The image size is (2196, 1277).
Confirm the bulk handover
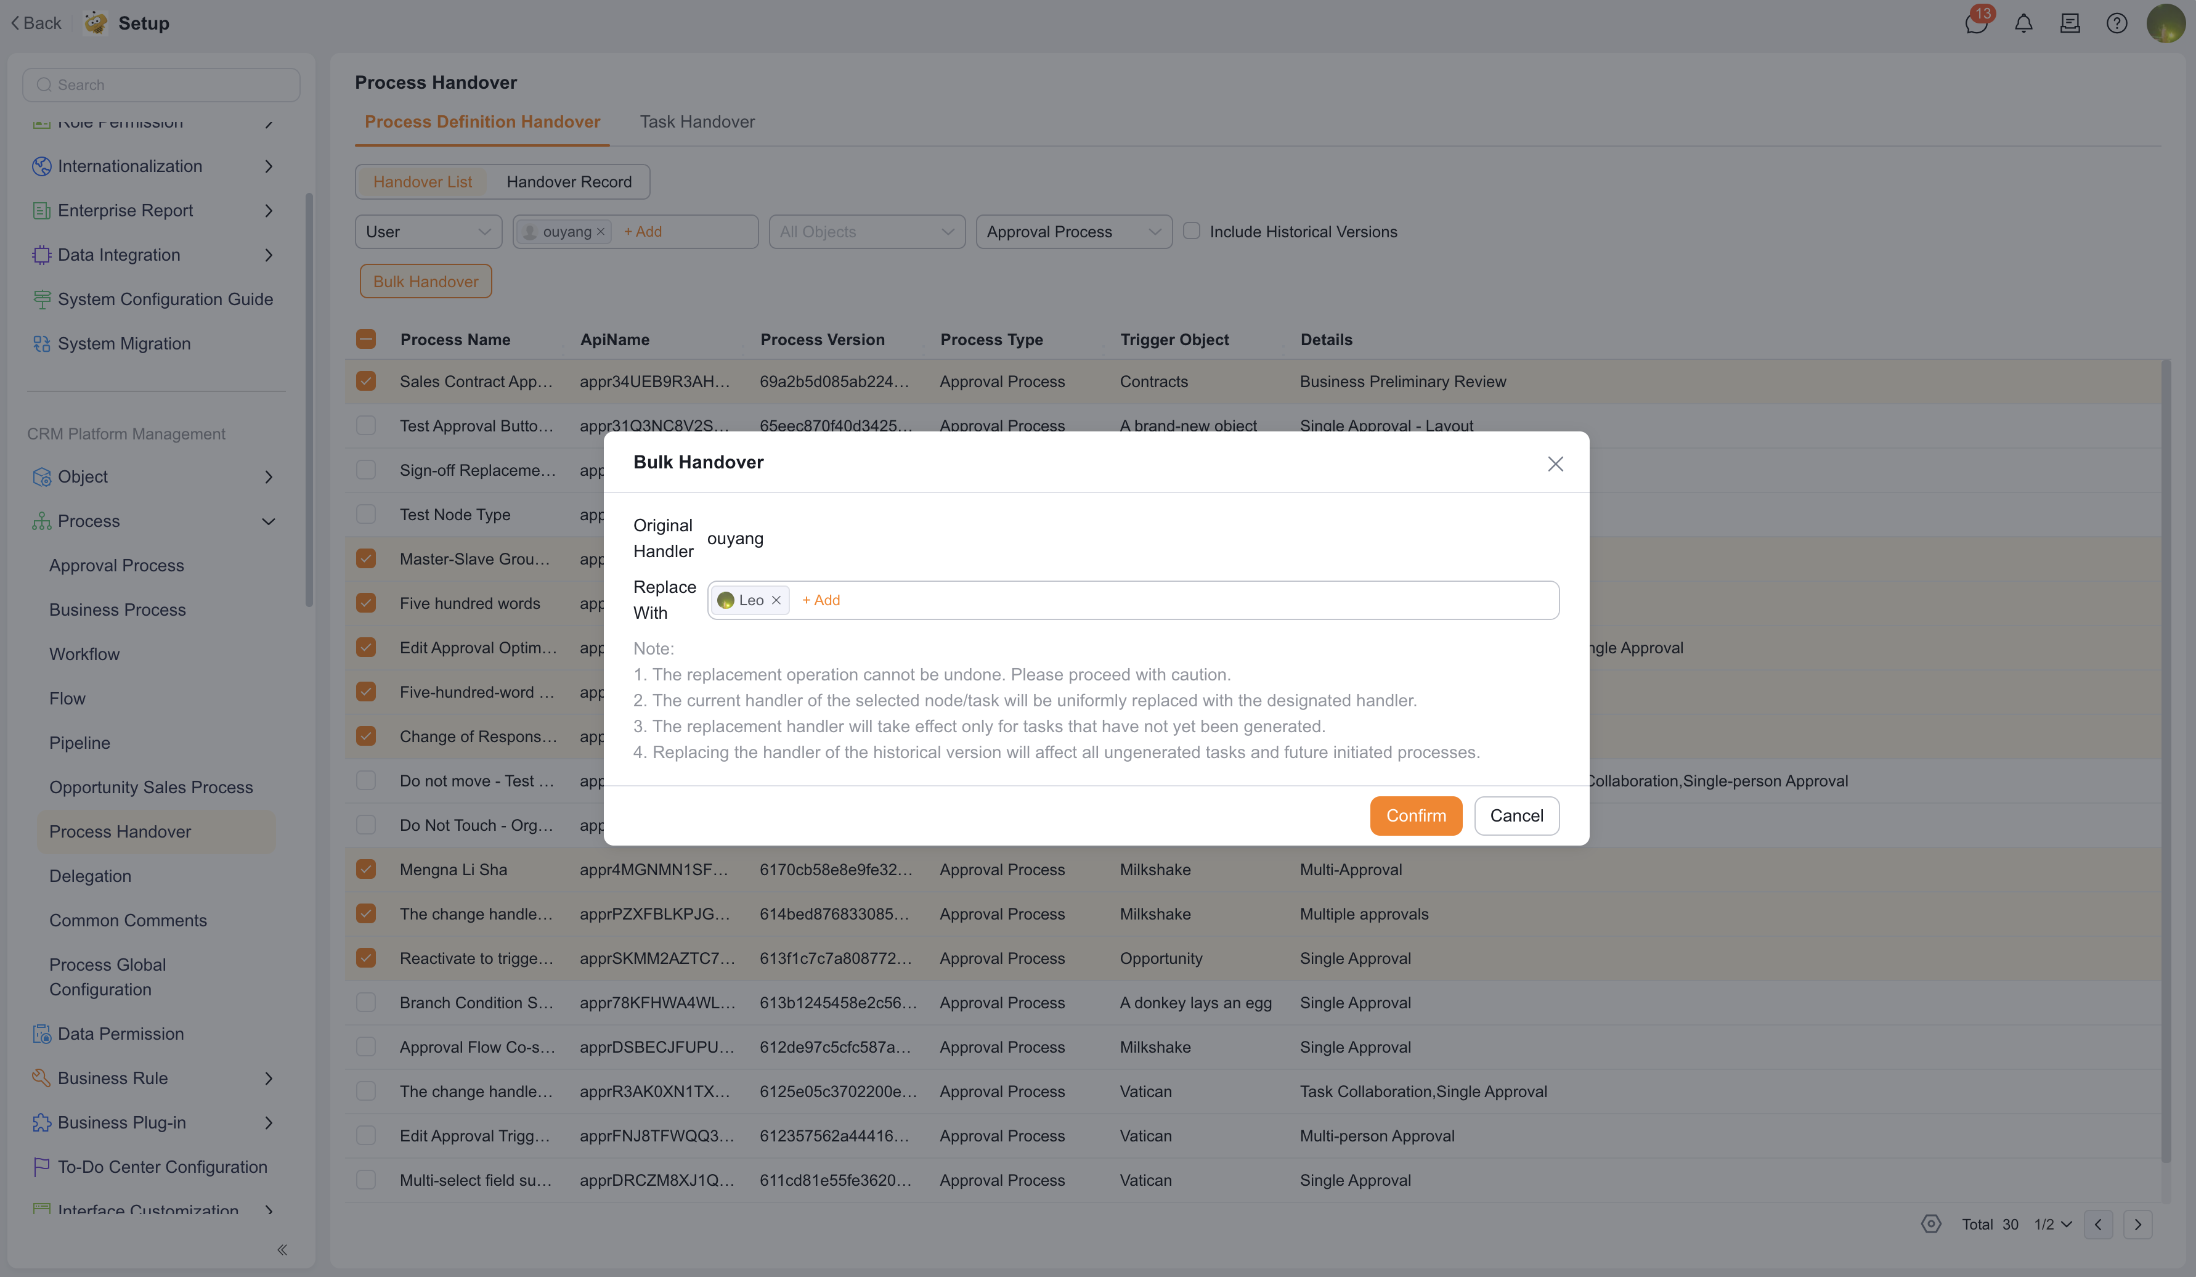click(1415, 816)
